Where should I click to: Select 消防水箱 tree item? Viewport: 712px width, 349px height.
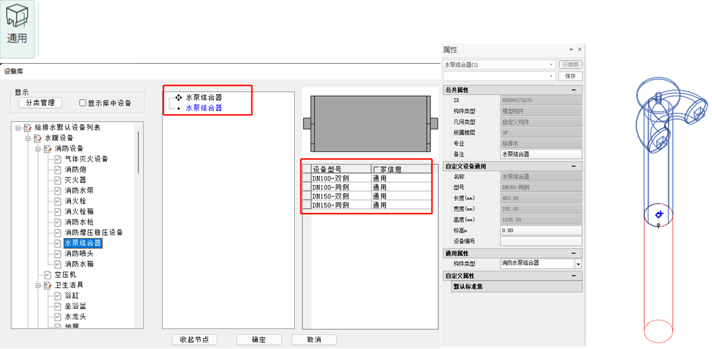point(79,264)
